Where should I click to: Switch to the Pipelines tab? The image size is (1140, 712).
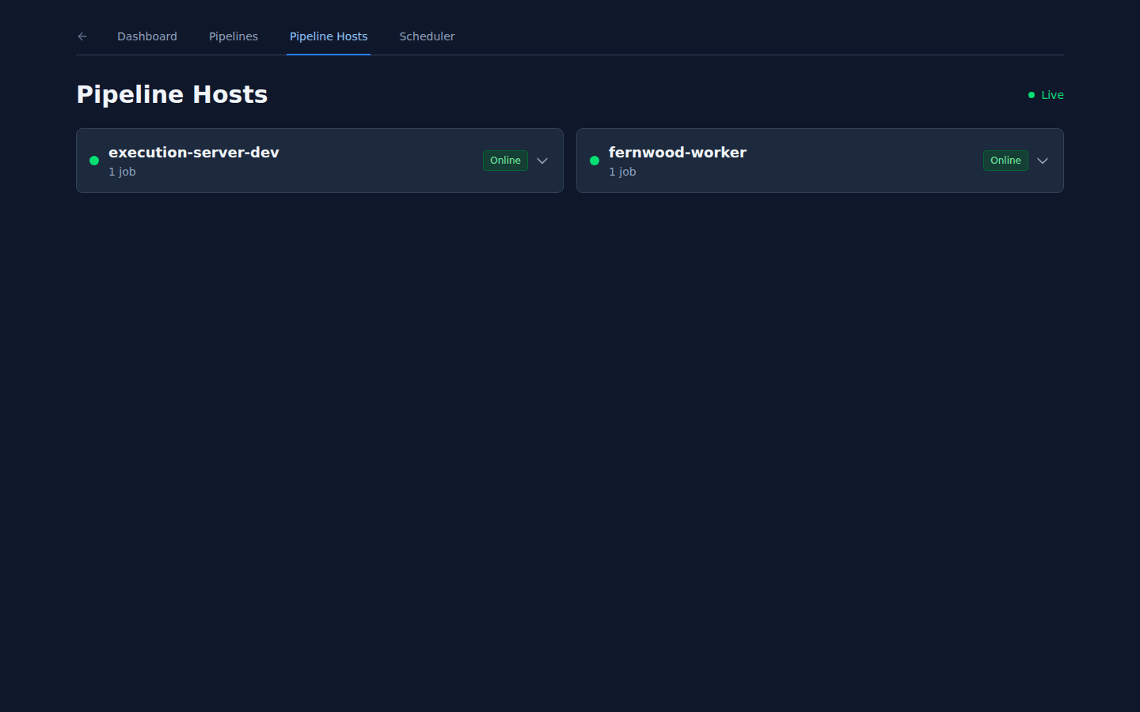234,36
